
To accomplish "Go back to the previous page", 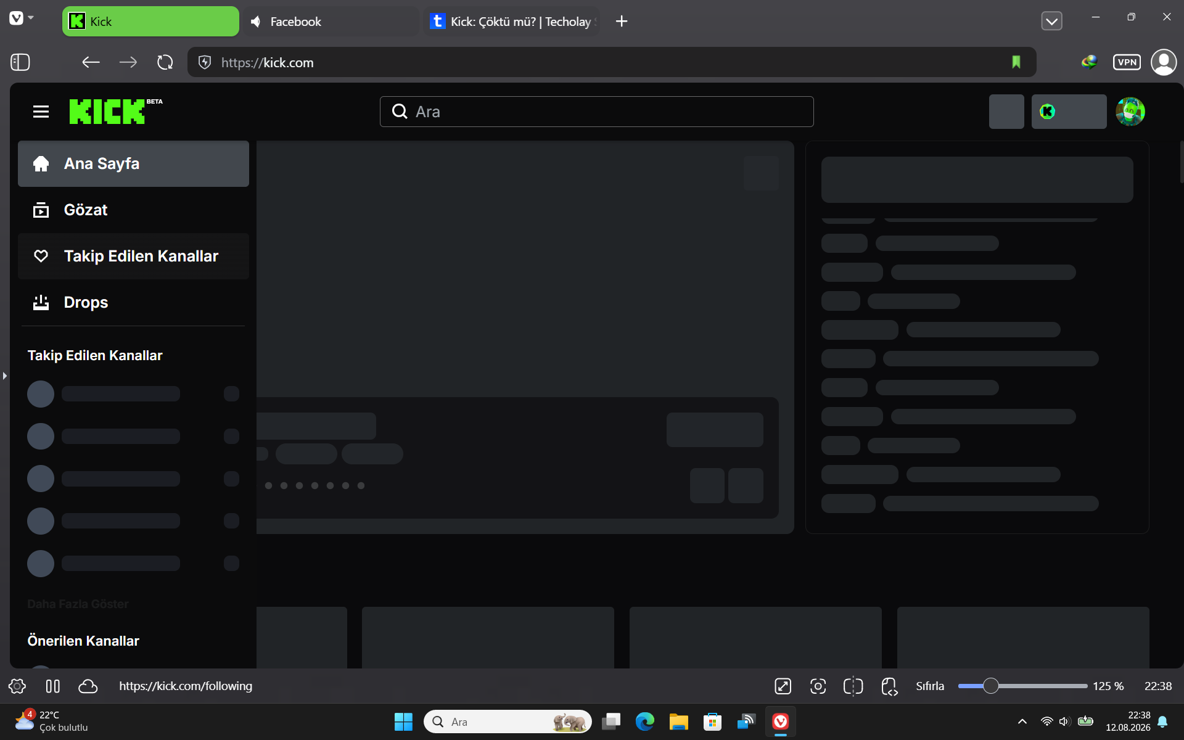I will pyautogui.click(x=91, y=62).
